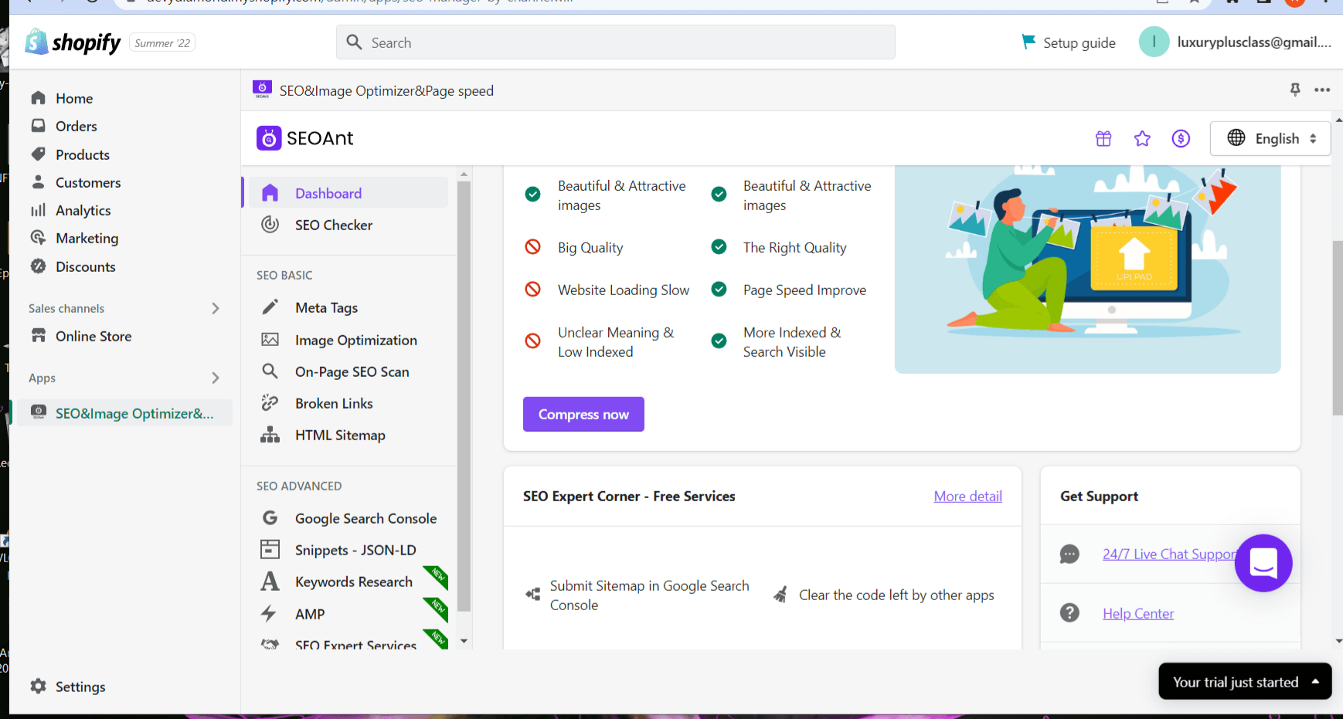1343x719 pixels.
Task: Open the dollar pricing icon in SEOAnt header
Action: click(1181, 138)
